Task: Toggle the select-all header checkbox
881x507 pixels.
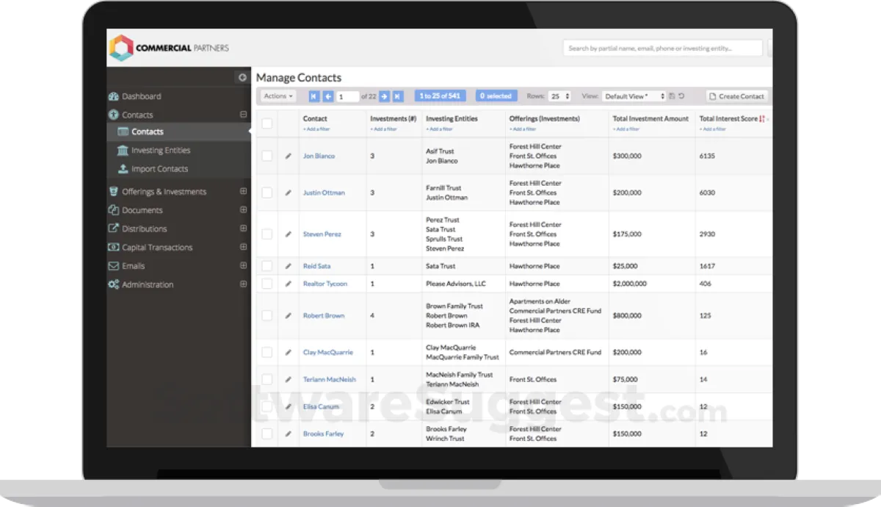Action: (267, 123)
